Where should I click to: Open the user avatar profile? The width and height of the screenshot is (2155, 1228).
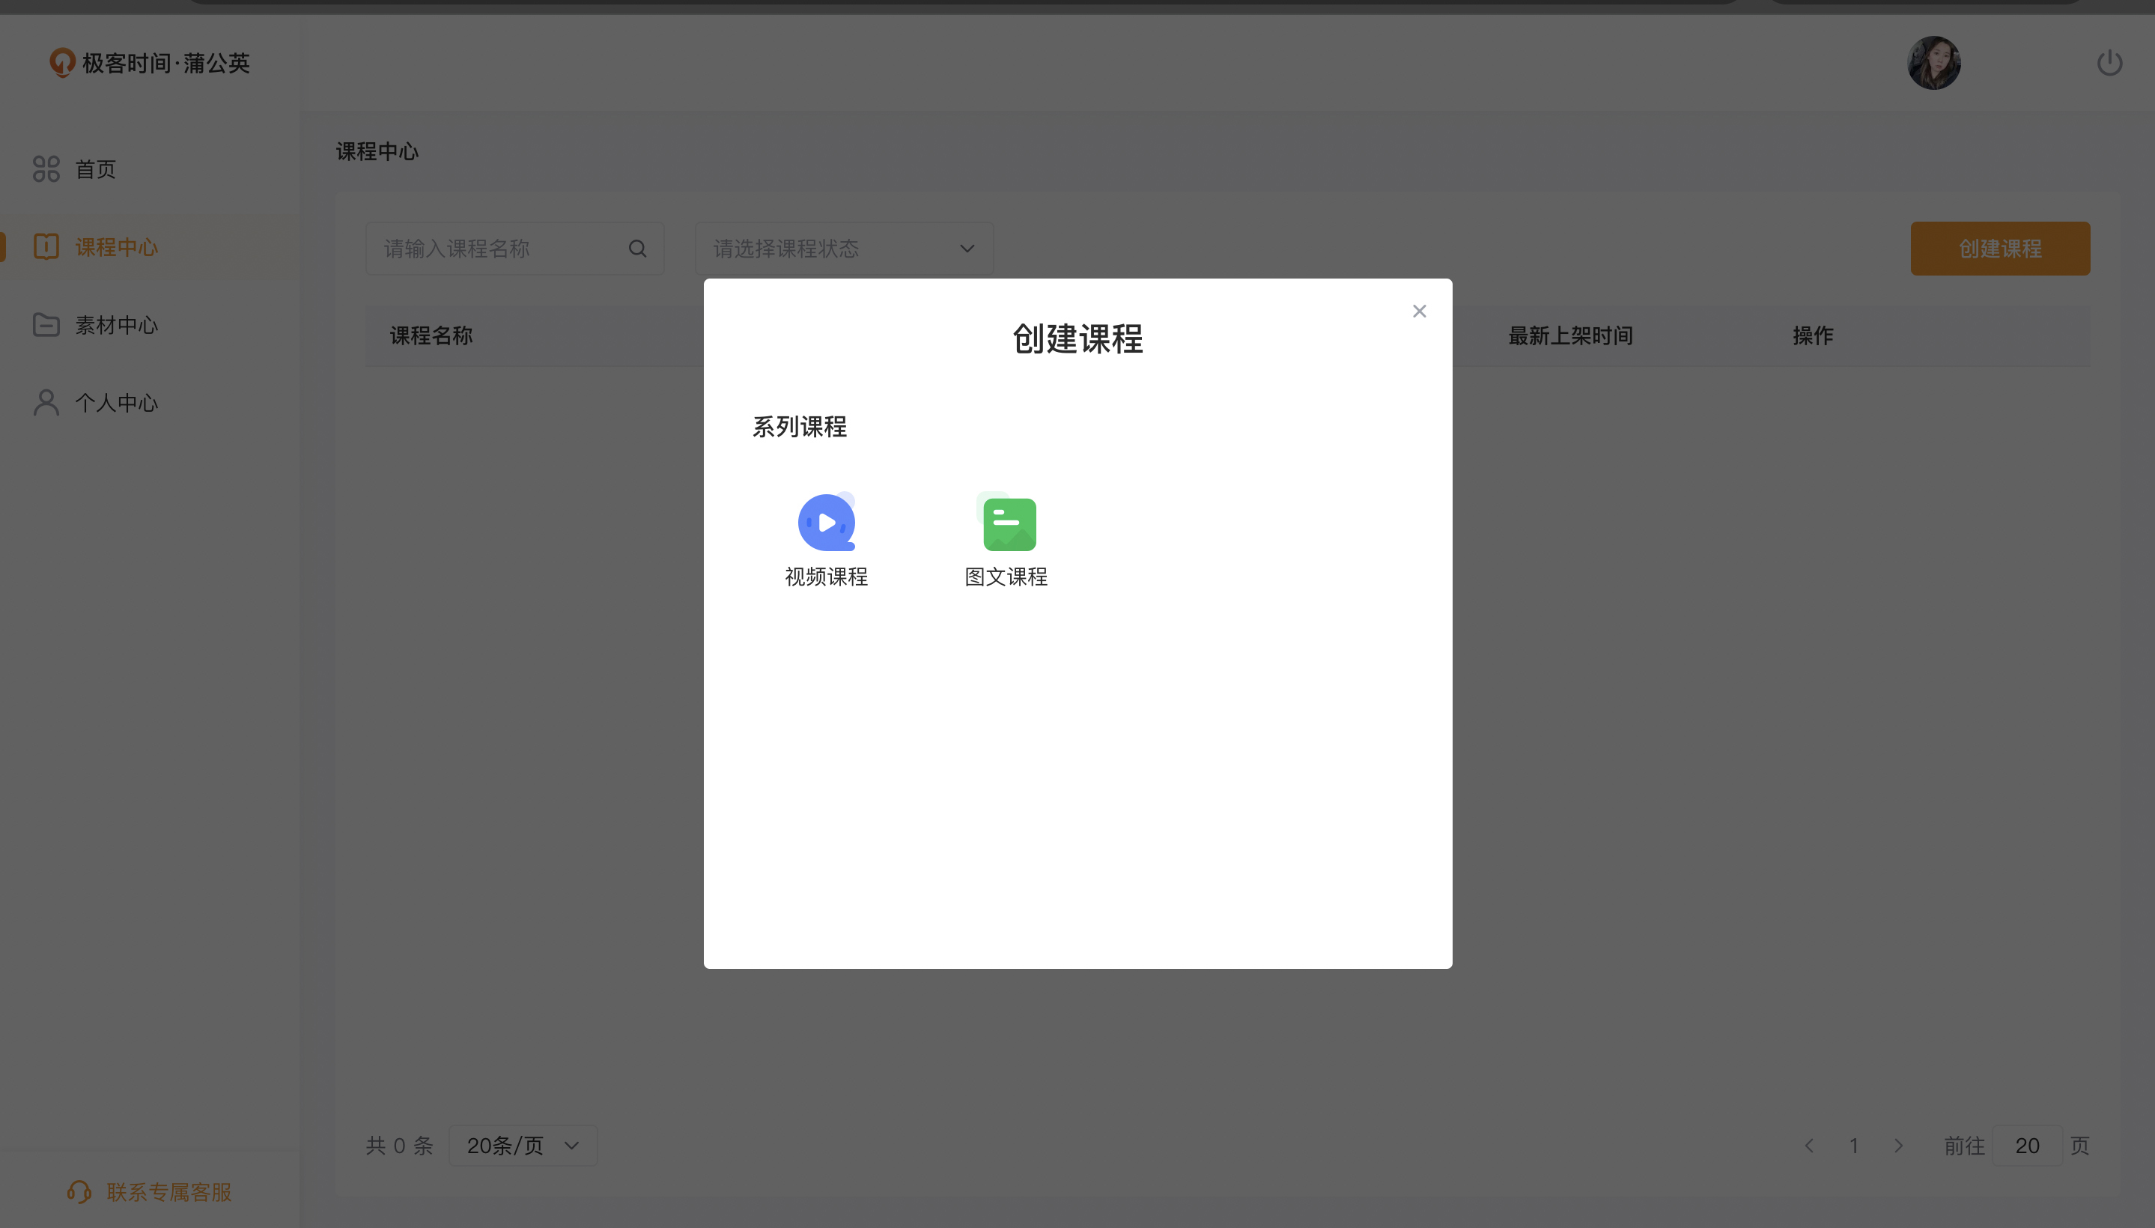(1933, 63)
